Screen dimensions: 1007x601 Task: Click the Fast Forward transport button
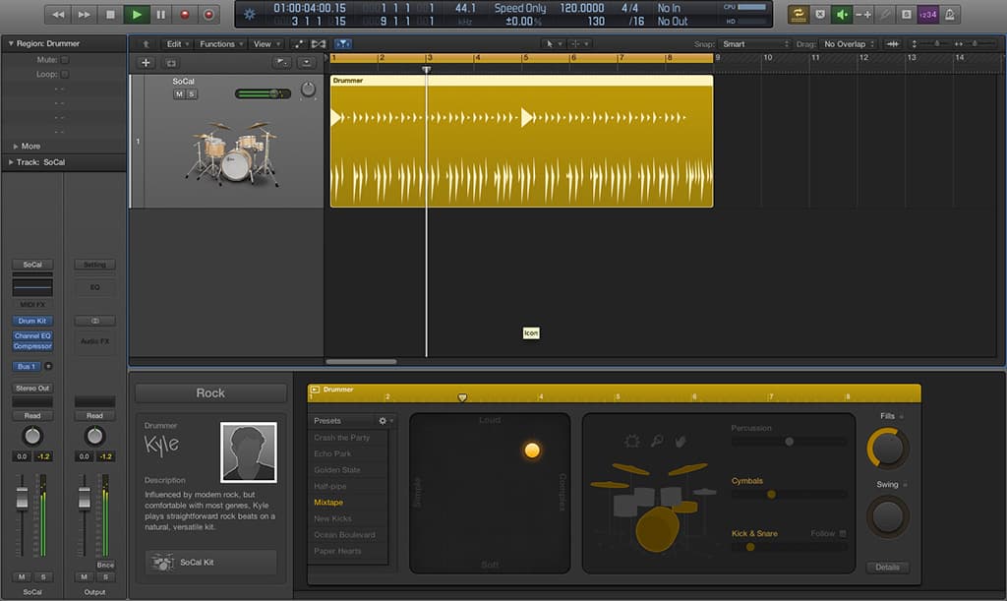(x=85, y=14)
